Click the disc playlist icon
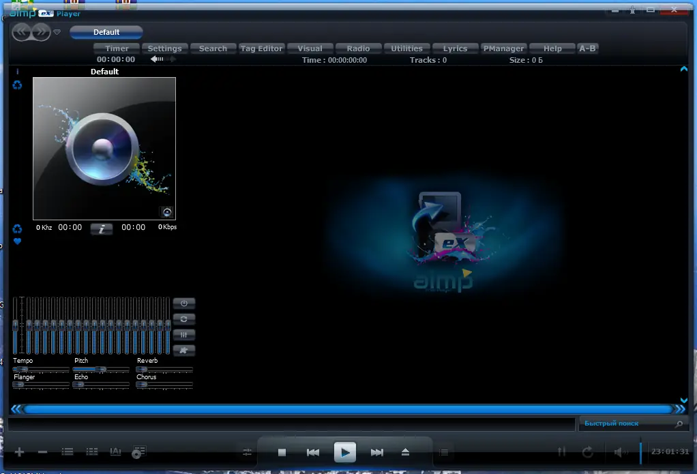 pyautogui.click(x=138, y=452)
